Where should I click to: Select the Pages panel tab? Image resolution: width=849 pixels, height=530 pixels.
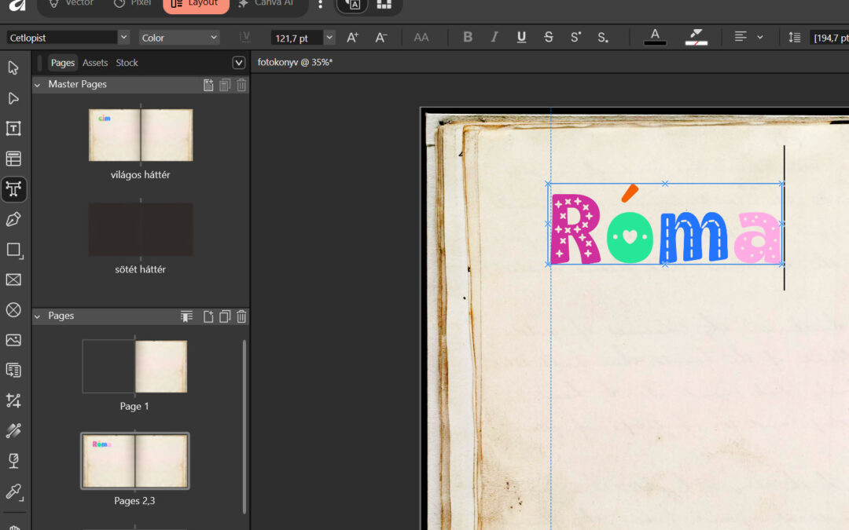tap(63, 63)
